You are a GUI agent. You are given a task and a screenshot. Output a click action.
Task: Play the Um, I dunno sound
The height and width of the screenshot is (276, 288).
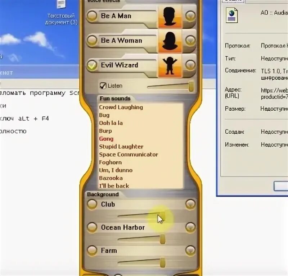(116, 170)
